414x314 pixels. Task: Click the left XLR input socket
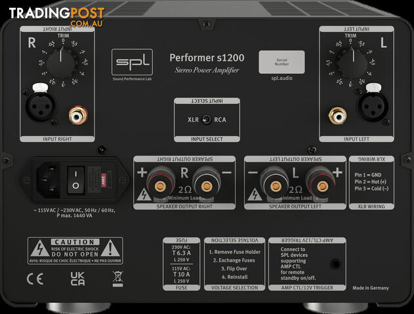[x=373, y=107]
